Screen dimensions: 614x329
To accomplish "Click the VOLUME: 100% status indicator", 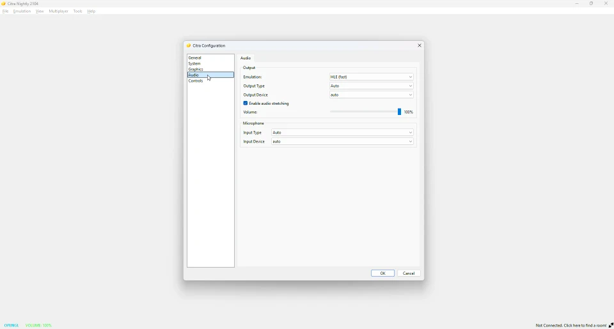I will 38,325.
